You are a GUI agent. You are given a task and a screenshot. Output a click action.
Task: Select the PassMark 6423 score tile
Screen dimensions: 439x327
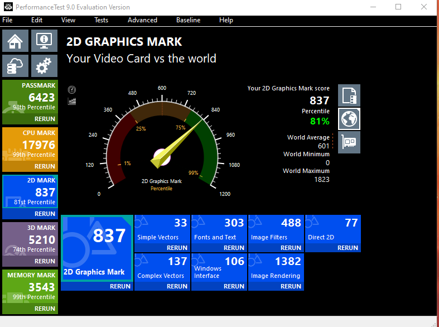click(x=30, y=97)
